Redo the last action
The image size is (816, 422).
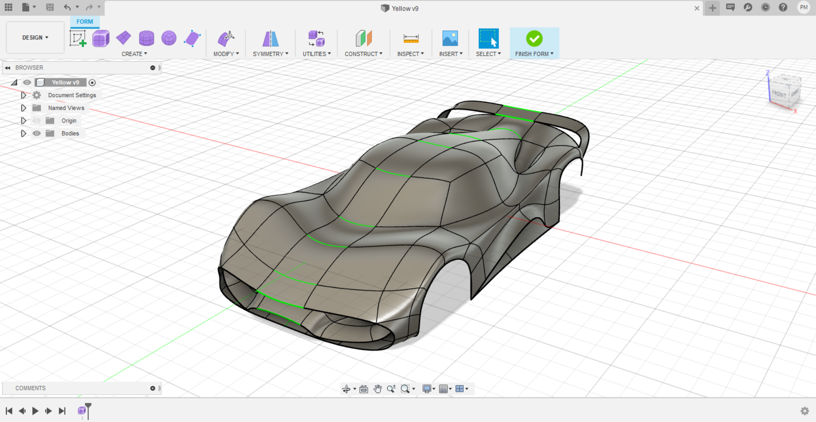point(89,7)
